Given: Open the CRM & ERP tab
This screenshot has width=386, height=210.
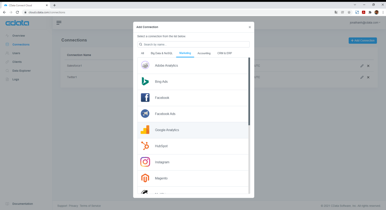Looking at the screenshot, I should click(x=225, y=53).
